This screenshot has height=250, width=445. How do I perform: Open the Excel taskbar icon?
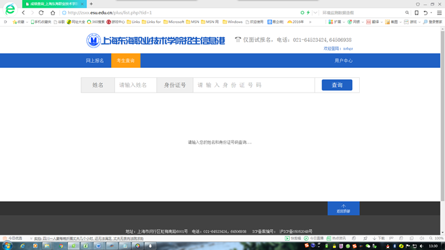[x=86, y=246]
